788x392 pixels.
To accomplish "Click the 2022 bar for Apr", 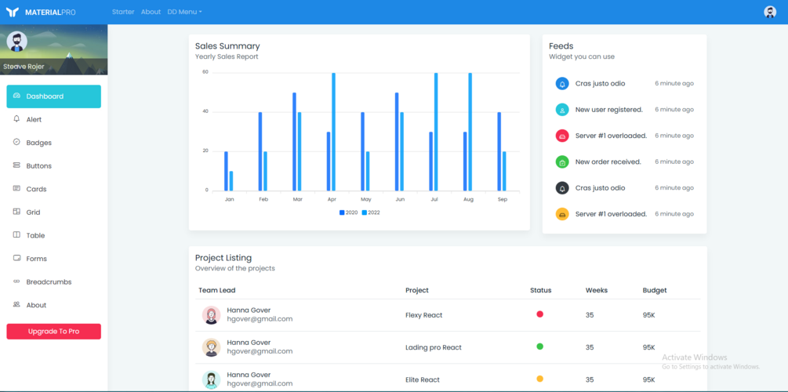I will (x=333, y=132).
